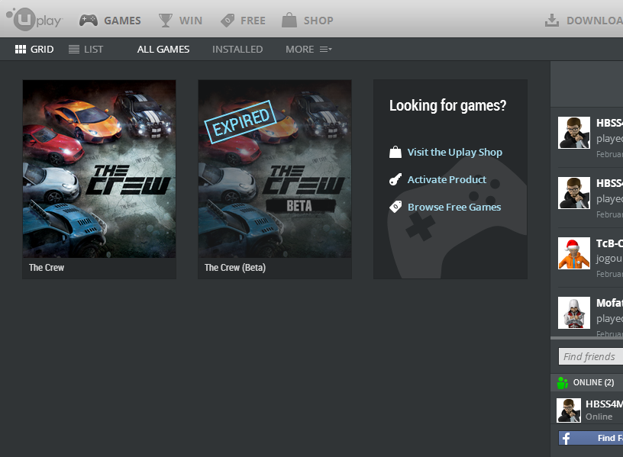Open the WIN tab
Image resolution: width=623 pixels, height=457 pixels.
pos(180,21)
